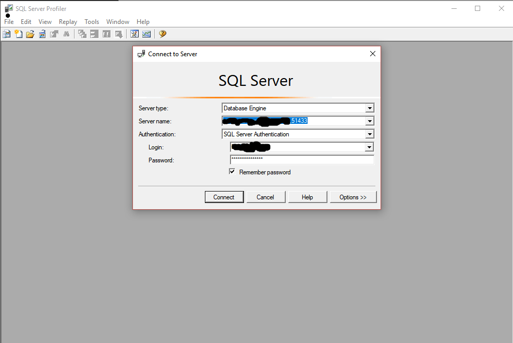Screen dimensions: 513x343
Task: Expand the Server type dropdown arrow
Action: click(x=370, y=108)
